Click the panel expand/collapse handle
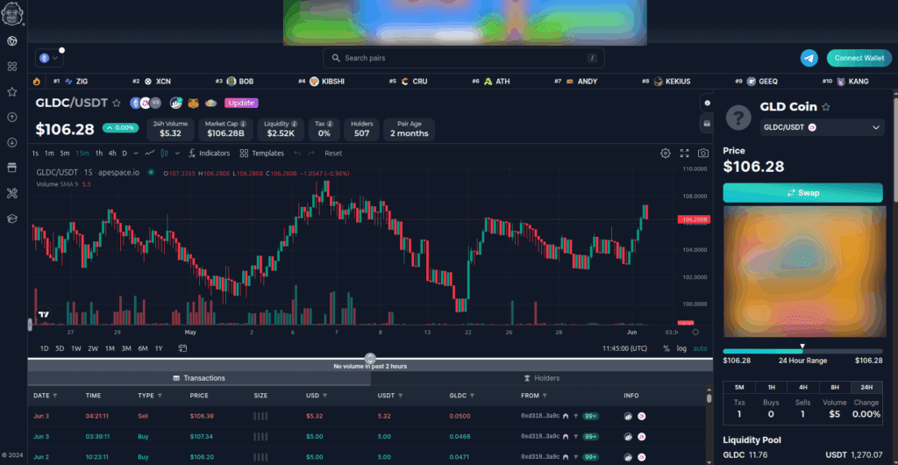 (371, 359)
